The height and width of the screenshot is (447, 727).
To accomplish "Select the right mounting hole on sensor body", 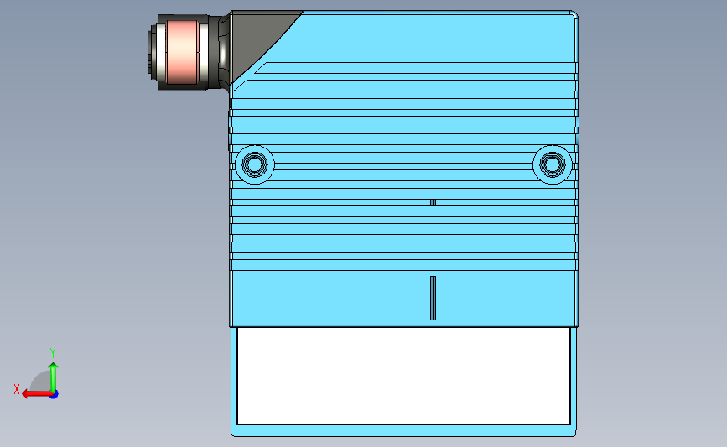I will point(553,164).
